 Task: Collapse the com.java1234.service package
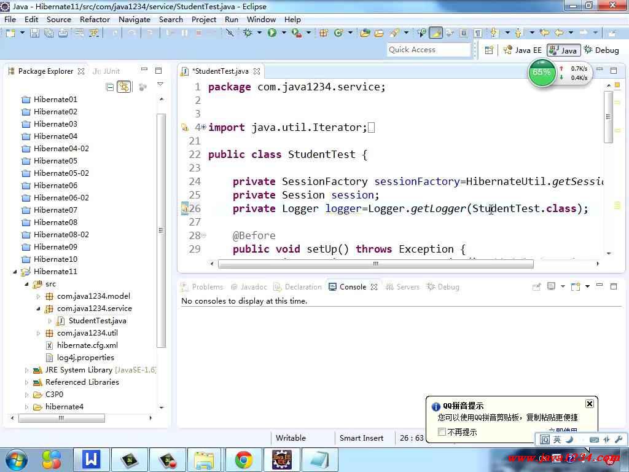(38, 309)
